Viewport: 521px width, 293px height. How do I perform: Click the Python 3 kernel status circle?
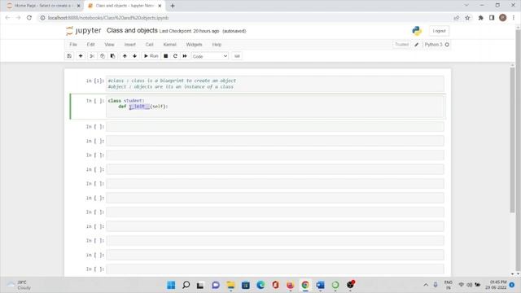[x=447, y=45]
